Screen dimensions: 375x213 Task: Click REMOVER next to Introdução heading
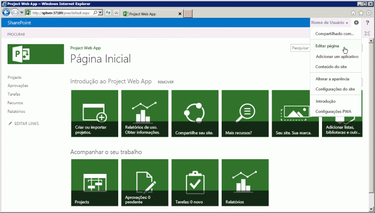click(x=166, y=82)
